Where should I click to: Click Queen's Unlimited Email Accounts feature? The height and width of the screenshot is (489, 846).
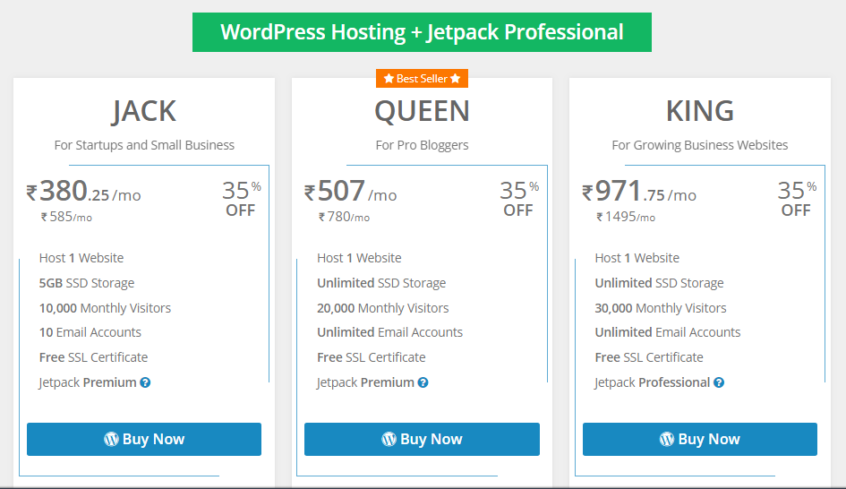point(389,332)
